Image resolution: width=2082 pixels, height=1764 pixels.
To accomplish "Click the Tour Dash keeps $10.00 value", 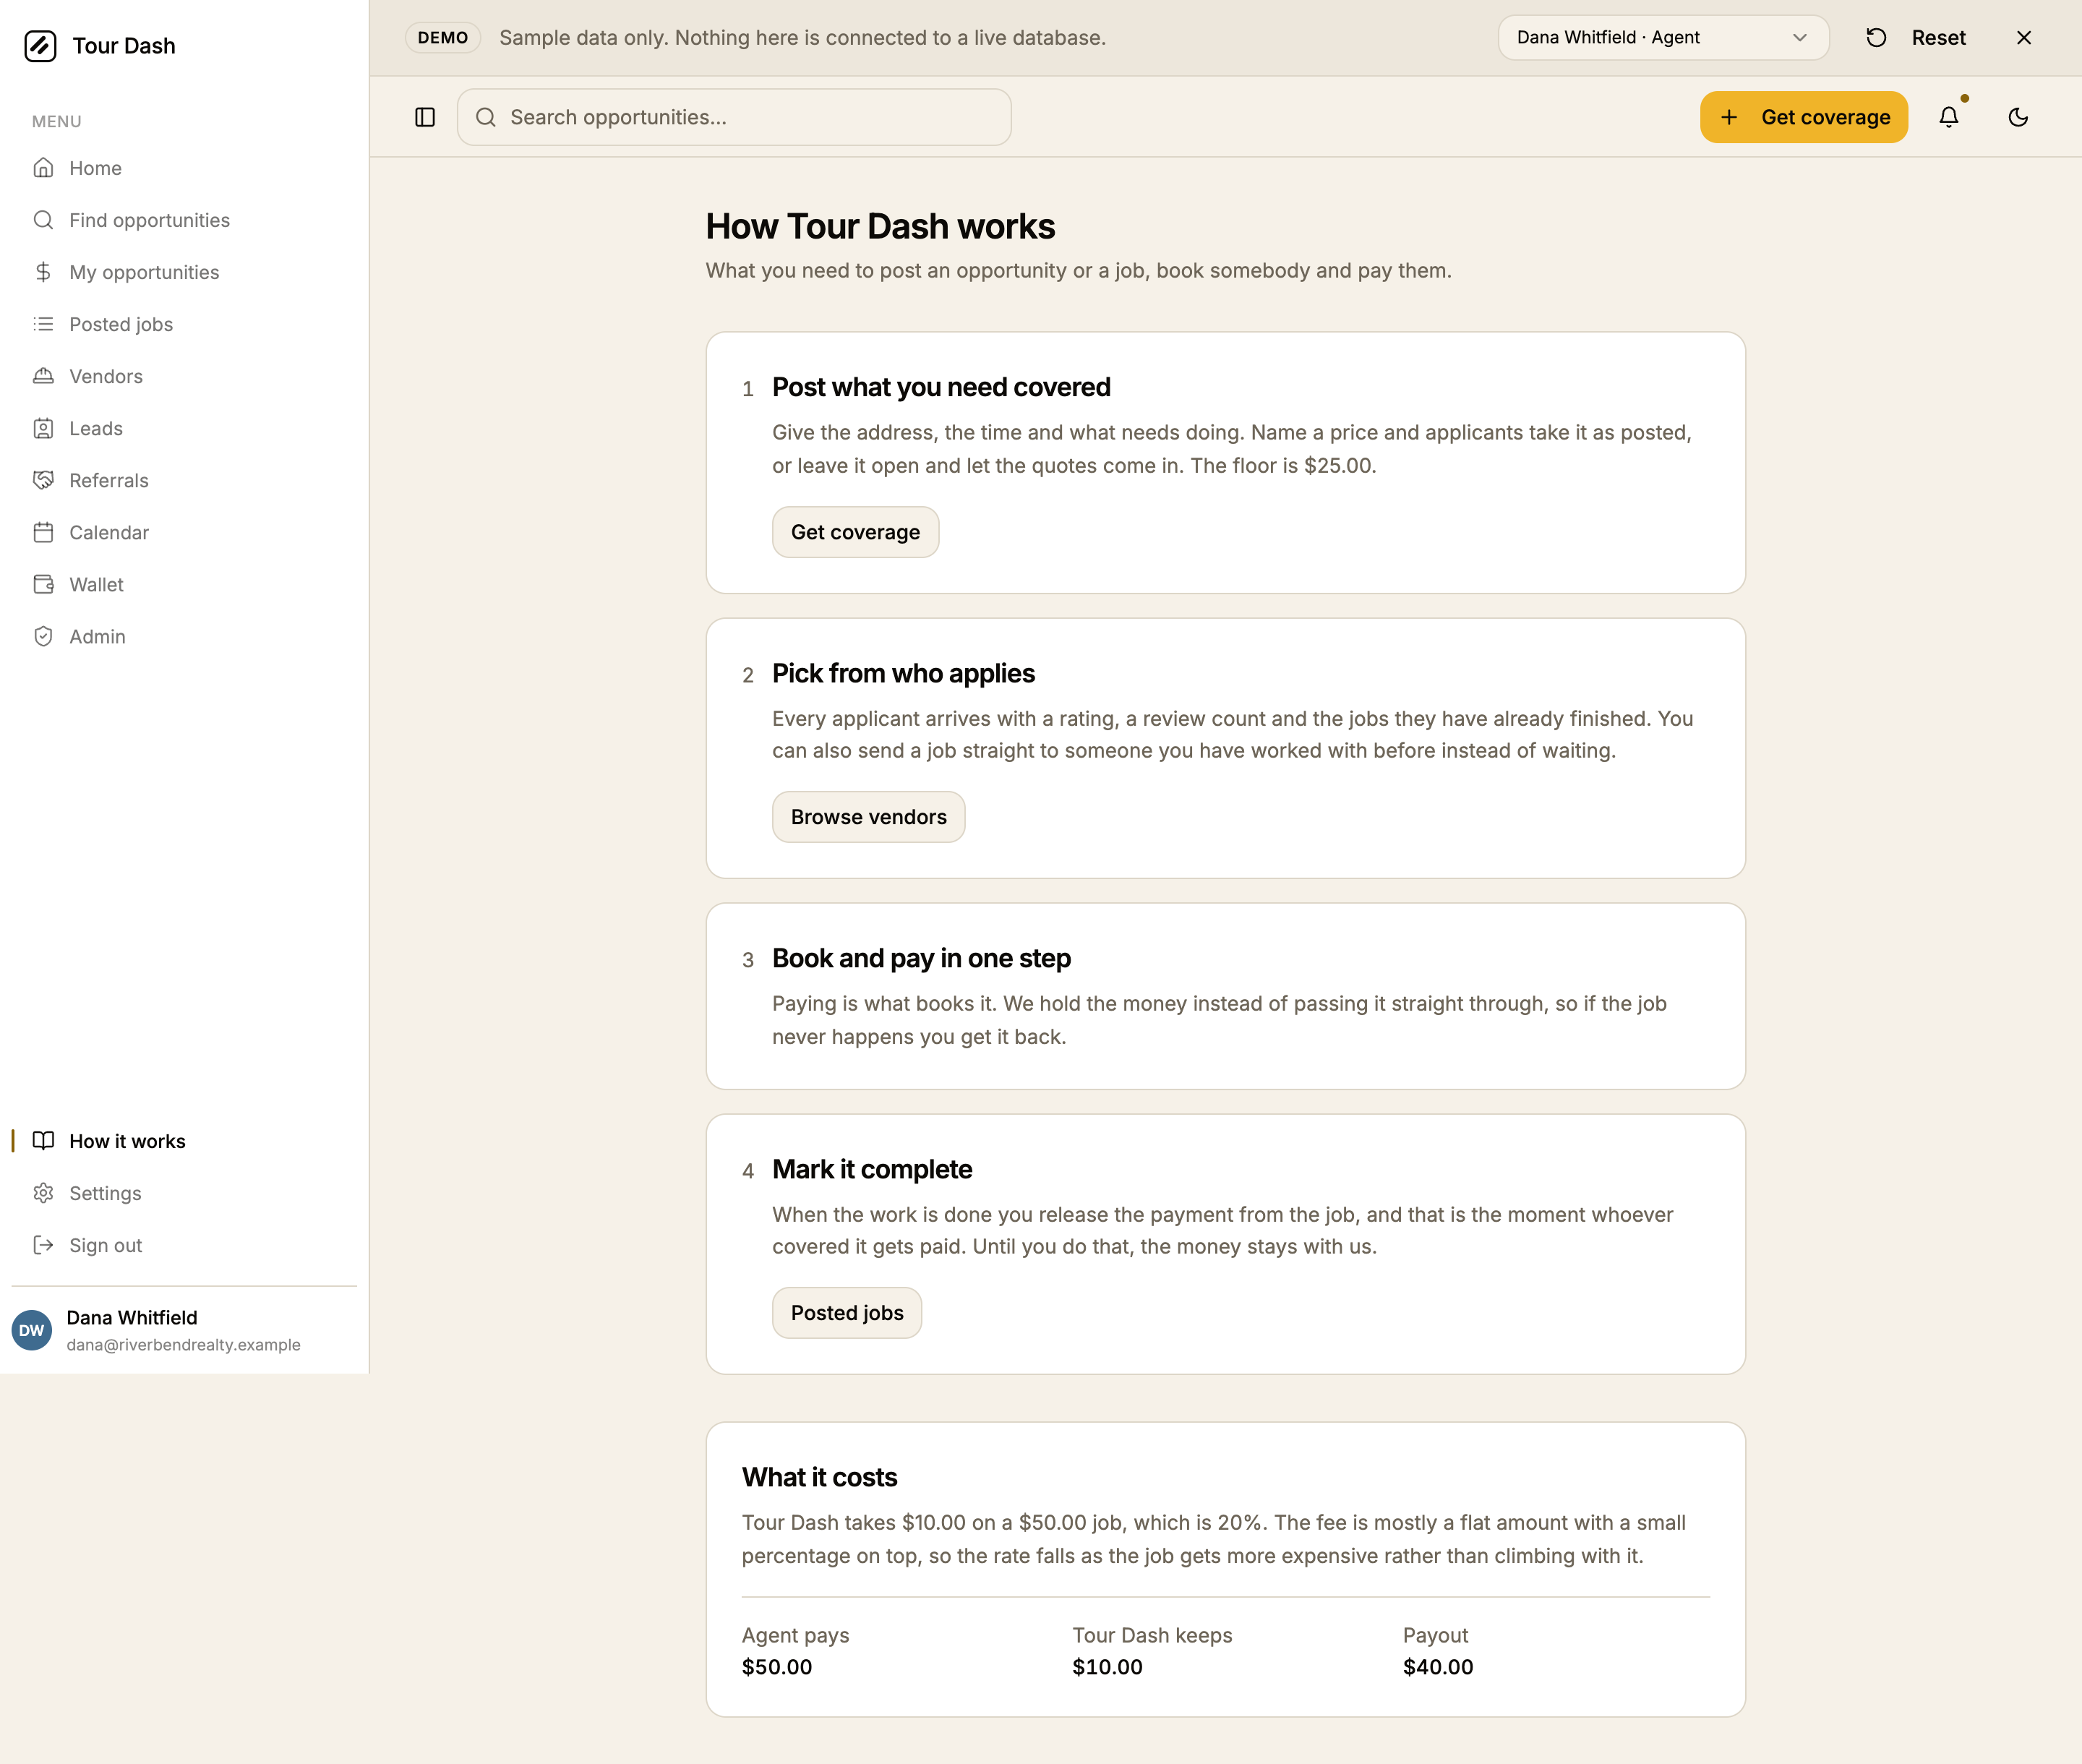I will [x=1107, y=1667].
